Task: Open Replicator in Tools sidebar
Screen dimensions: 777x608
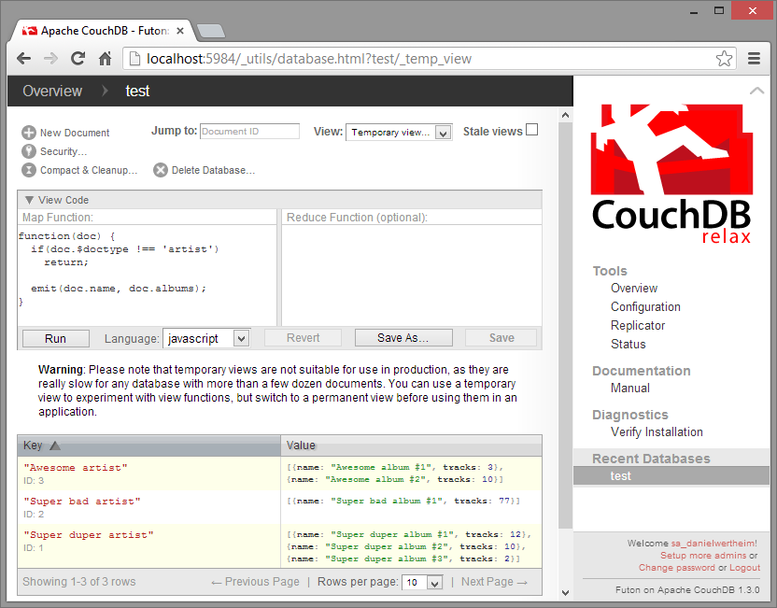Action: coord(638,326)
